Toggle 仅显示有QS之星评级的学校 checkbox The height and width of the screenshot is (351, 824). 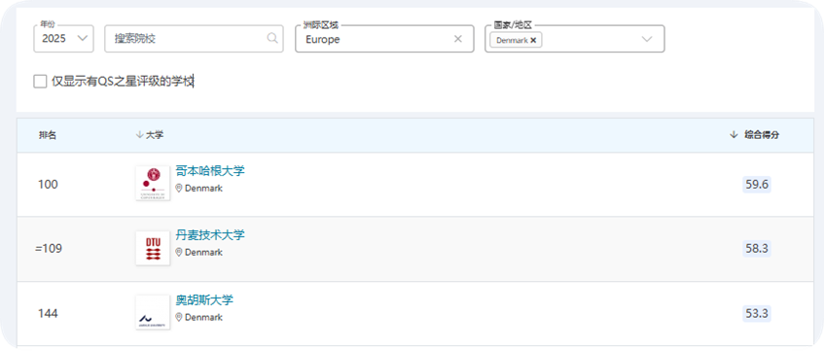coord(40,82)
